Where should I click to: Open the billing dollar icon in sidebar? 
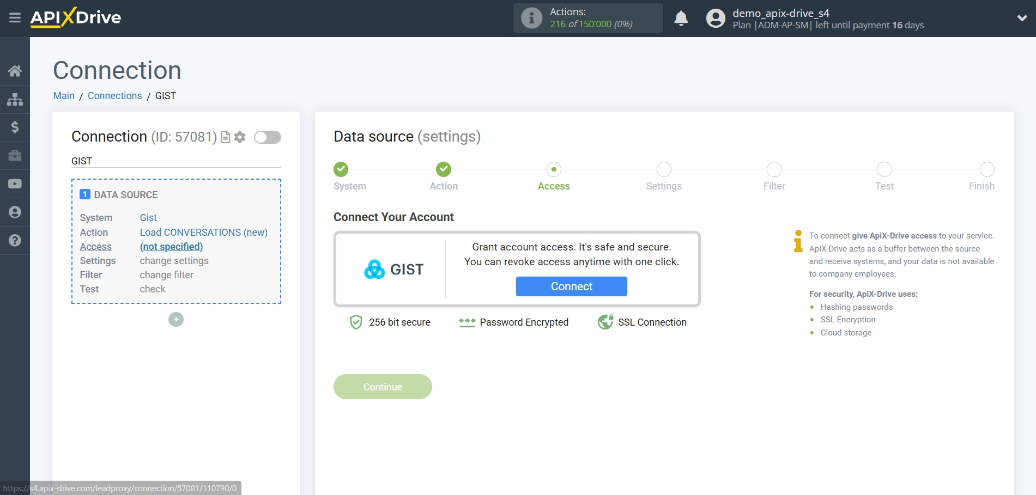(15, 127)
